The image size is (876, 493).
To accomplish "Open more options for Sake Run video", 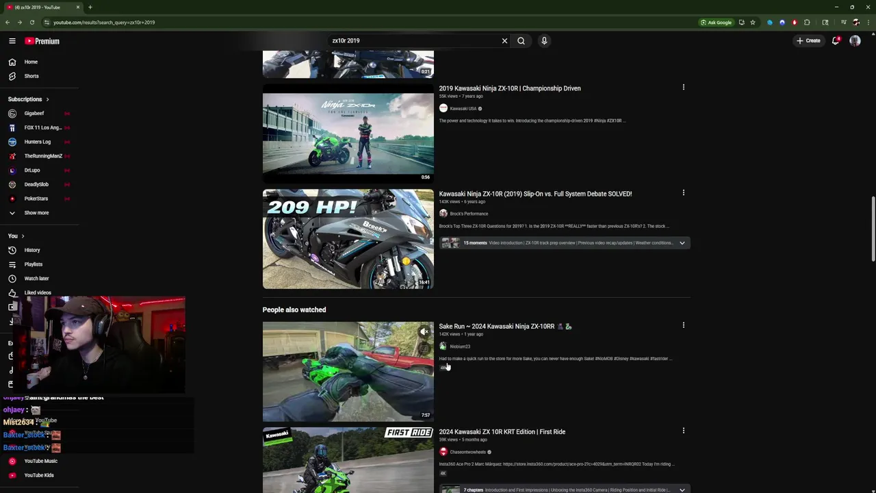I will [683, 326].
